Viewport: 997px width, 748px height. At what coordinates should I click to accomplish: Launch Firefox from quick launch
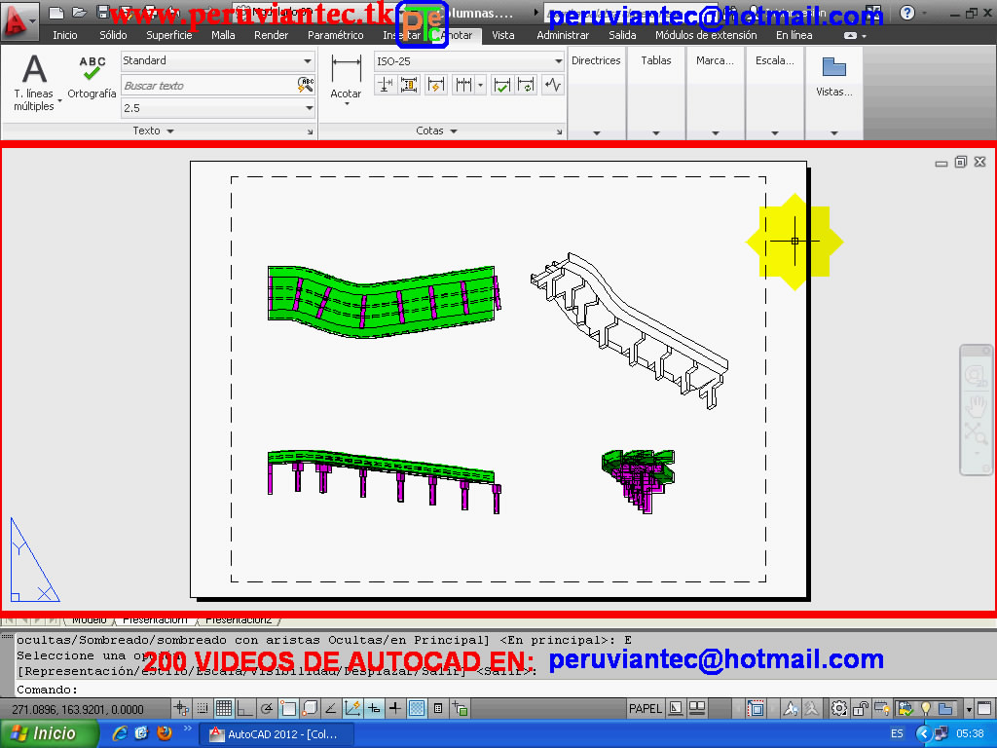tap(165, 733)
